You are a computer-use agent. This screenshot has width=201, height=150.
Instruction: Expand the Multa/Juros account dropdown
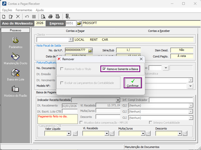pos(143,134)
